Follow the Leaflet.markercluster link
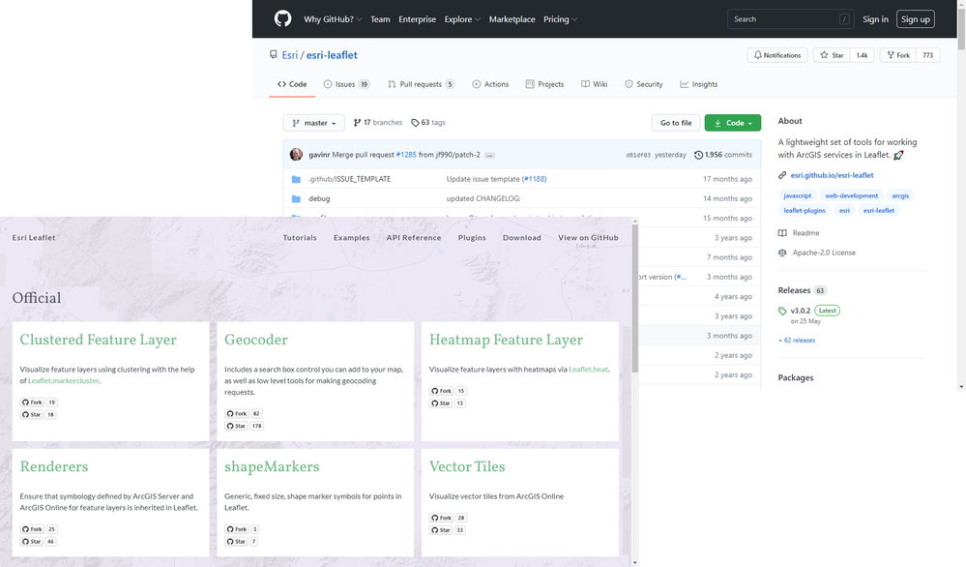 64,381
